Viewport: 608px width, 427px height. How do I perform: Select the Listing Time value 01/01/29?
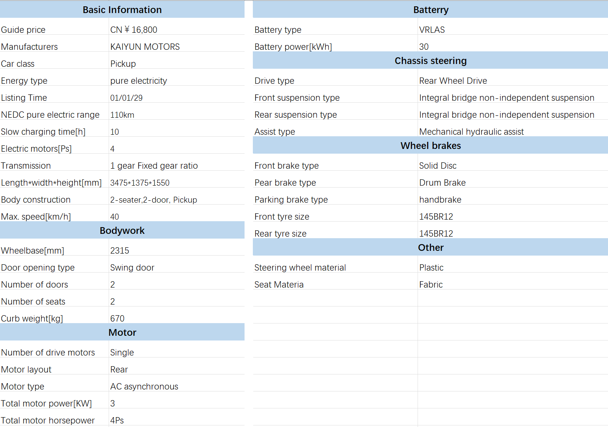pos(126,98)
